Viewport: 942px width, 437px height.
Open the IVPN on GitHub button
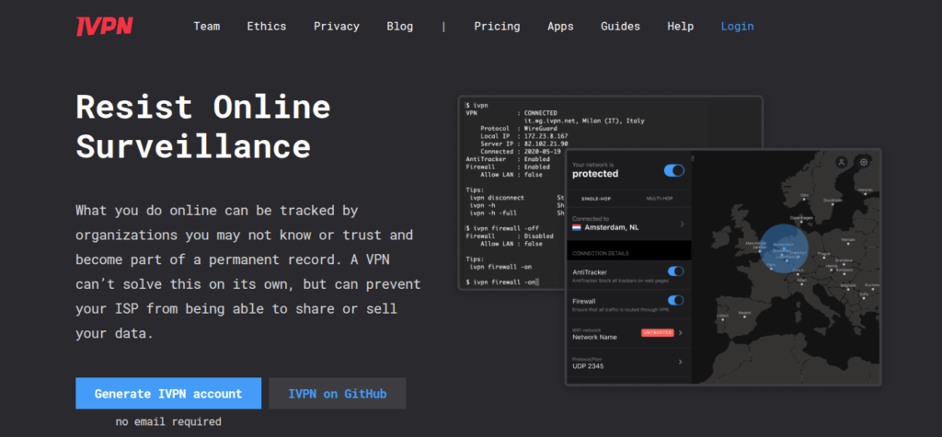point(337,394)
